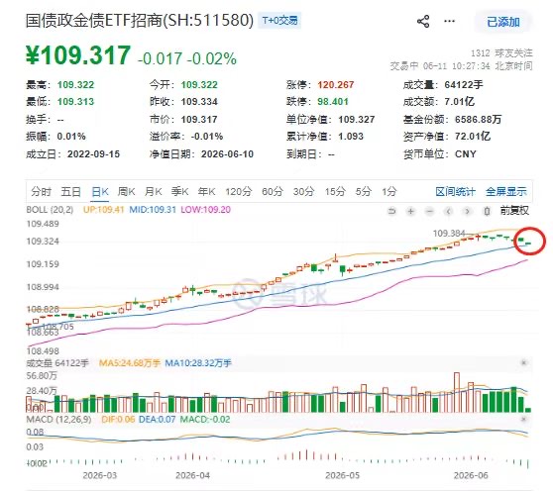The width and height of the screenshot is (553, 491).
Task: Click the 已添加 watchlist button
Action: tap(502, 22)
